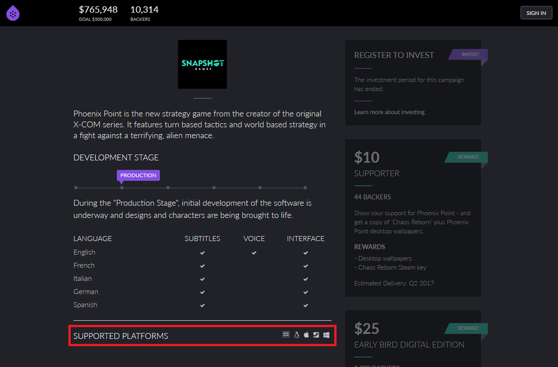Image resolution: width=558 pixels, height=367 pixels.
Task: Click the REGISTER TO INVEST heading
Action: (394, 55)
